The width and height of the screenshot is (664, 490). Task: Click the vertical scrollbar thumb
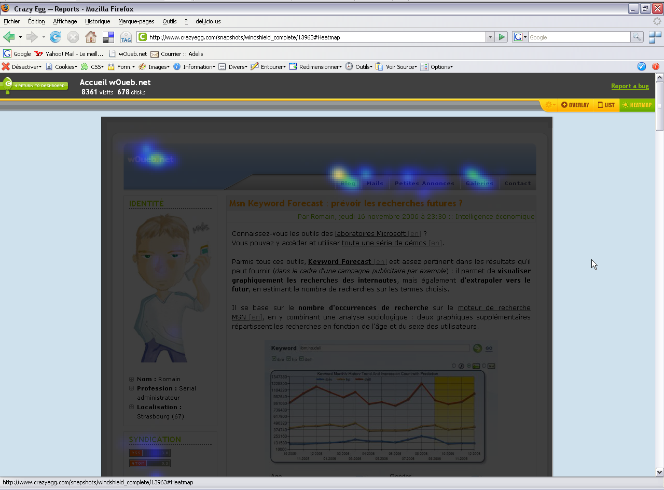click(660, 106)
